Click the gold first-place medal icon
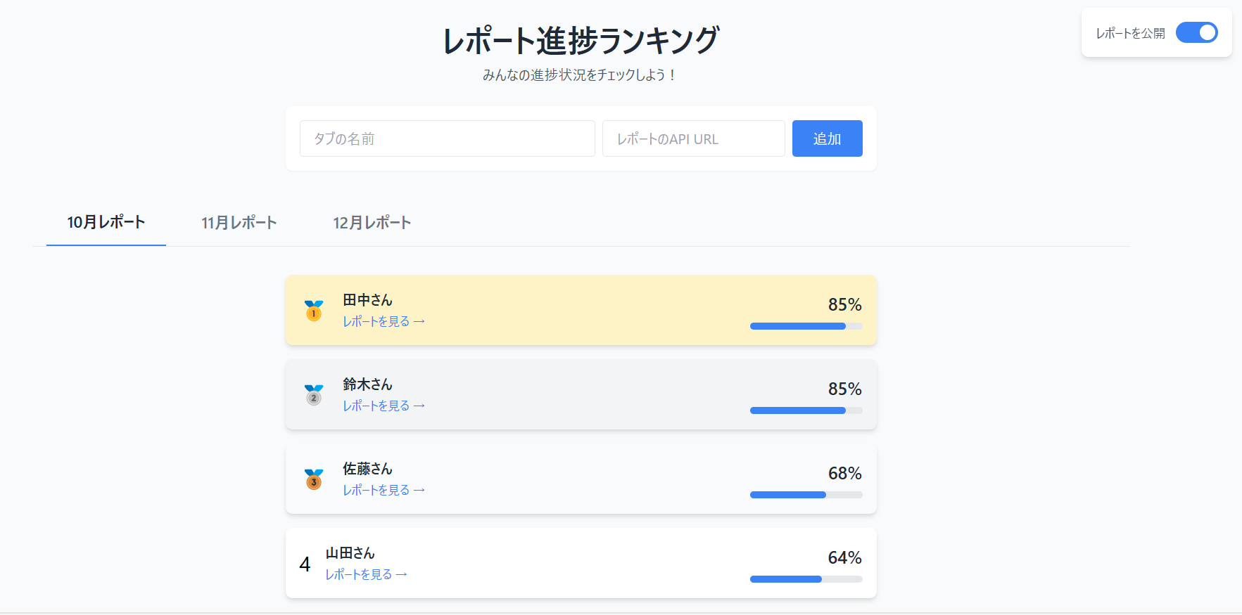 [314, 310]
